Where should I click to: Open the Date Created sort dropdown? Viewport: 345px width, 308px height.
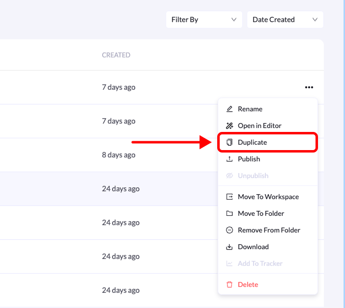pos(285,20)
